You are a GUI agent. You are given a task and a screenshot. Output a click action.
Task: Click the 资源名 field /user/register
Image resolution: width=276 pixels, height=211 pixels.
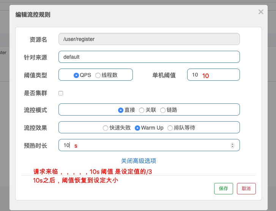coord(149,39)
